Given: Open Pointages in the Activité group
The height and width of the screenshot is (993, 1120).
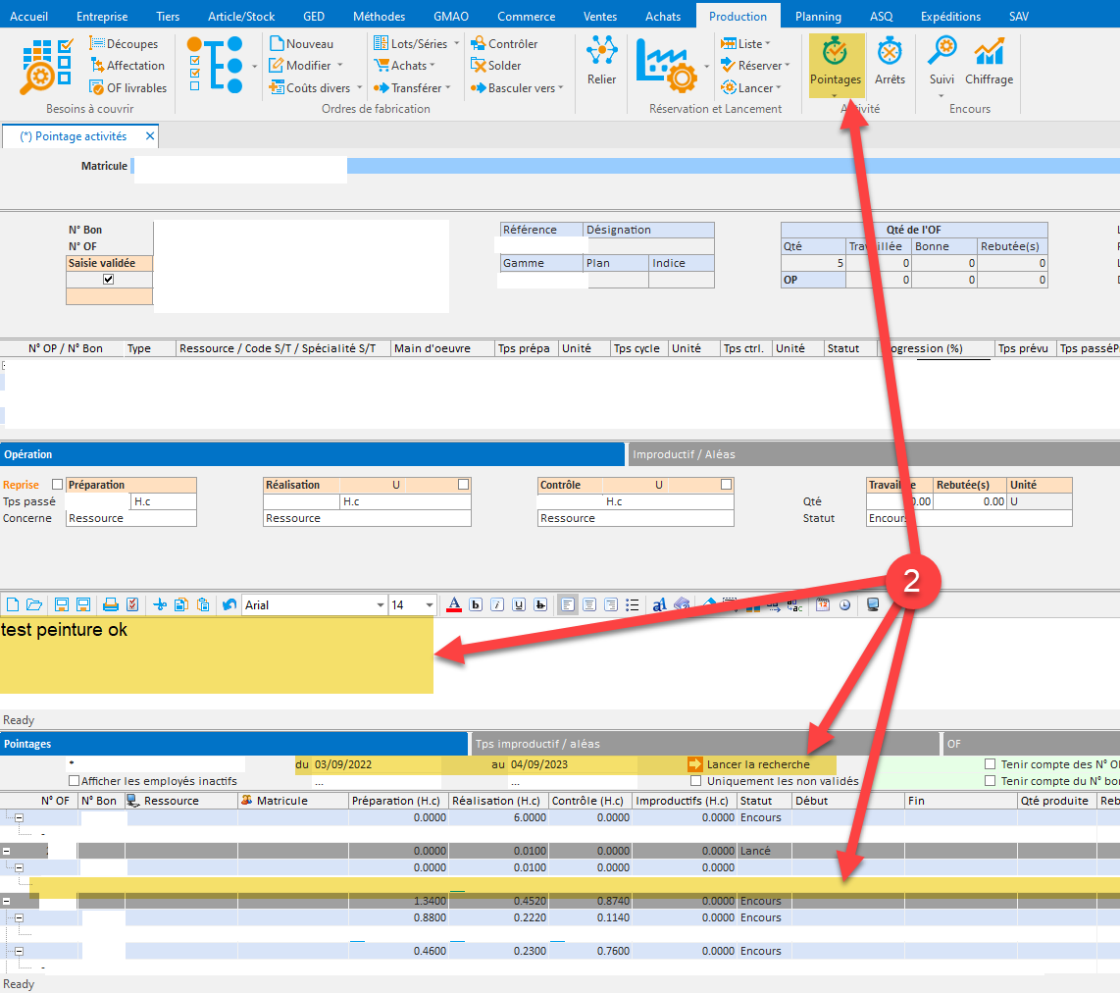Looking at the screenshot, I should click(x=835, y=66).
